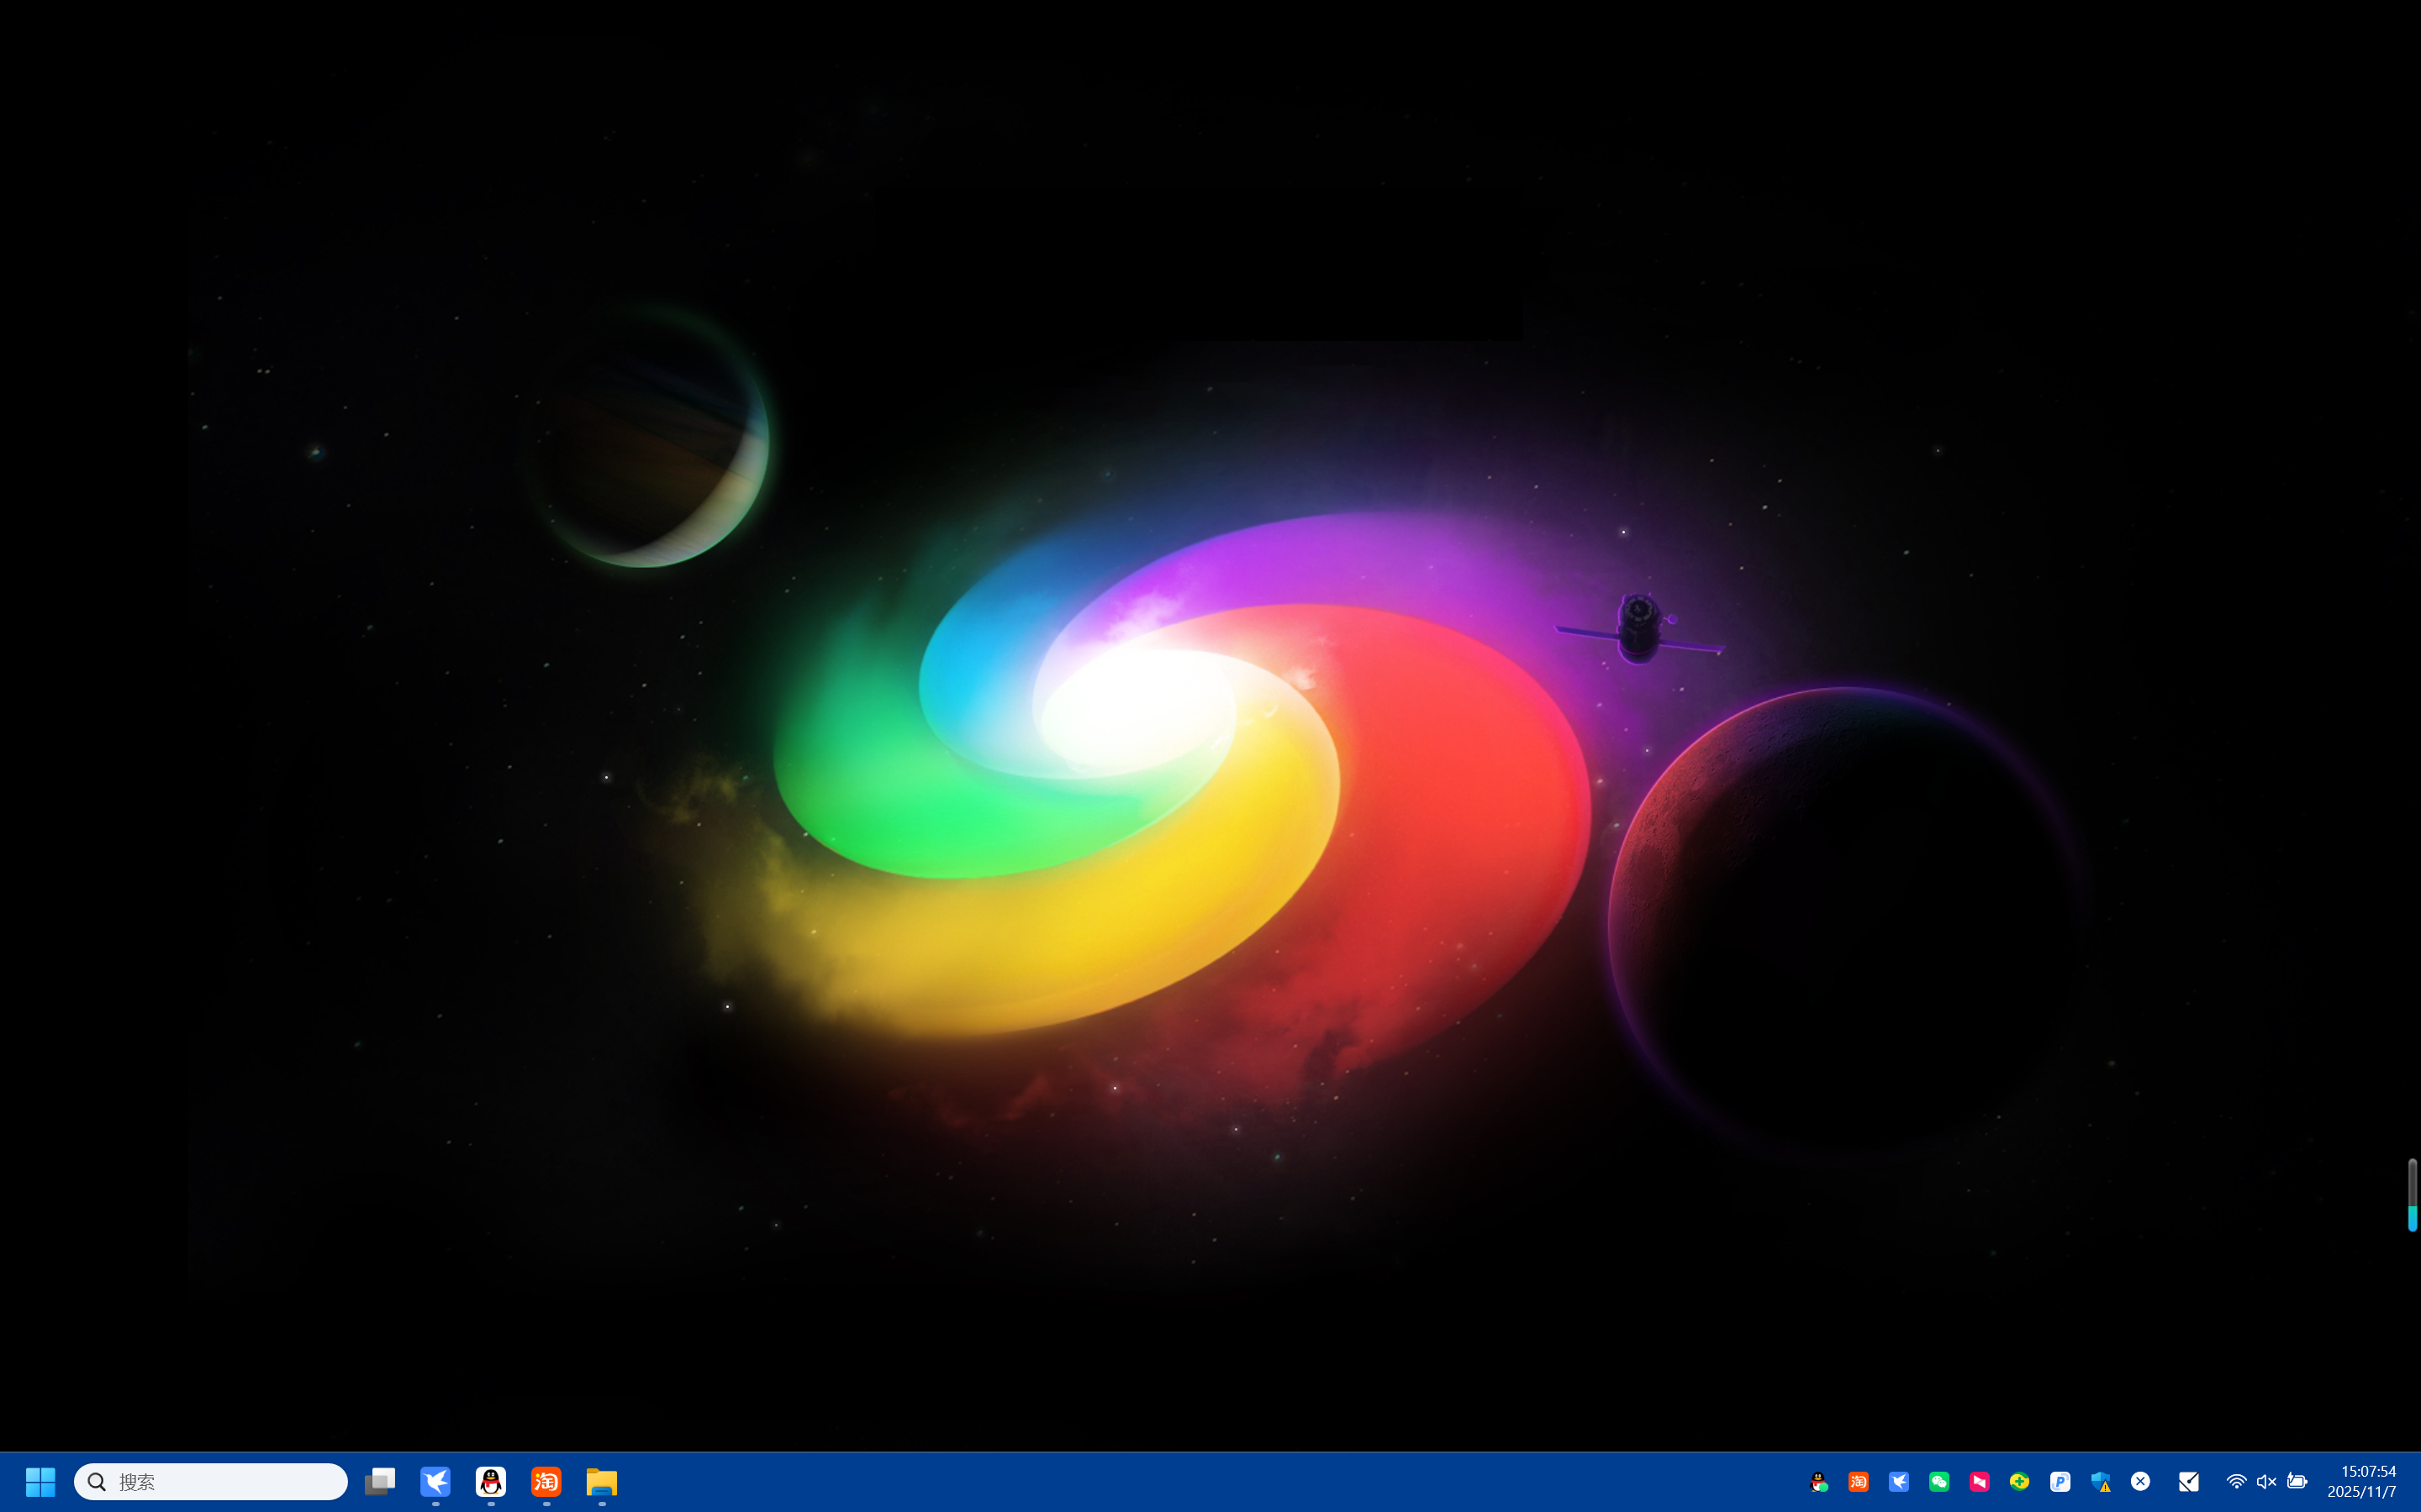2421x1512 pixels.
Task: Click the muted volume speaker icon
Action: (x=2266, y=1482)
